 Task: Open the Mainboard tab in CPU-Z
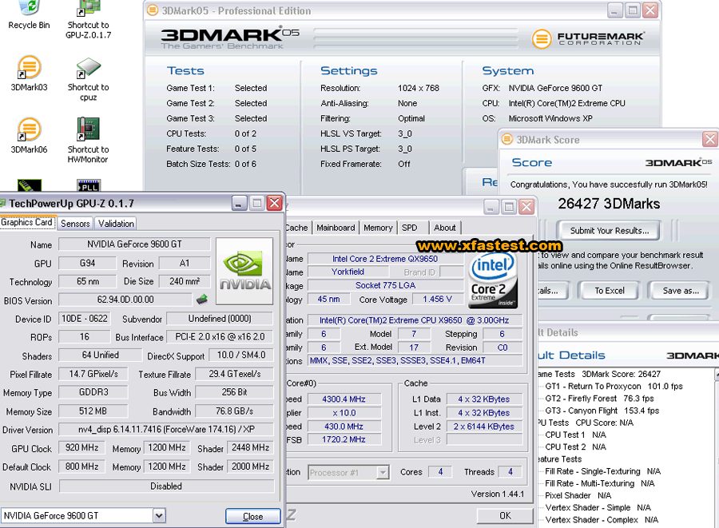[x=336, y=228]
